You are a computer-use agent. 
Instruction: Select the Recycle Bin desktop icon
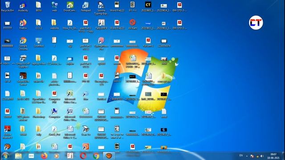[x=8, y=7]
